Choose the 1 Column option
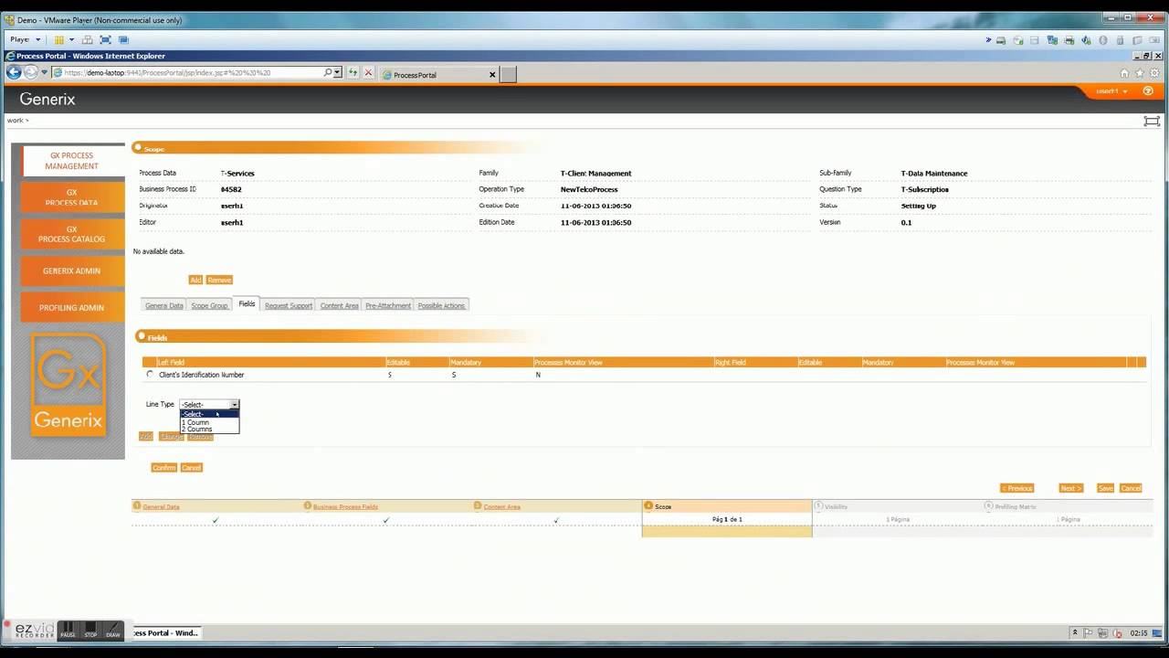This screenshot has height=658, width=1169. point(209,422)
